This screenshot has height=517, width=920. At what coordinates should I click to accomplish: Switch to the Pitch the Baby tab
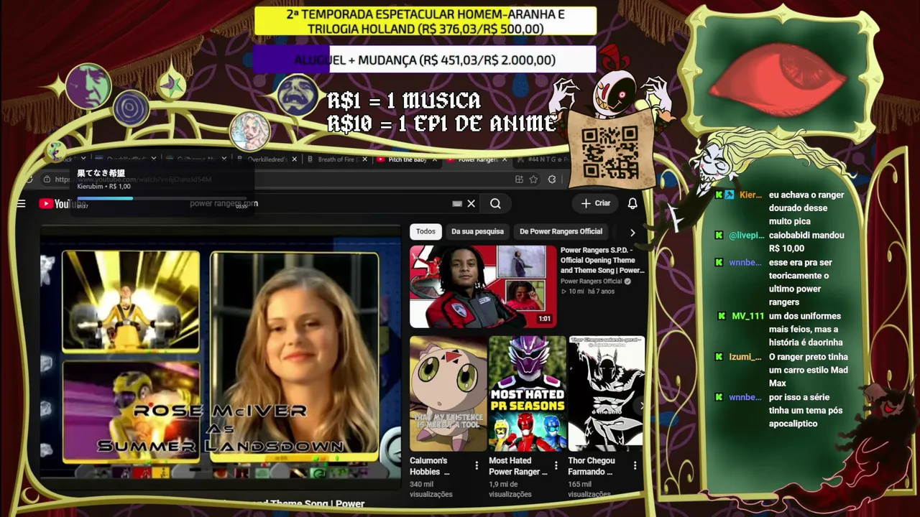(407, 159)
